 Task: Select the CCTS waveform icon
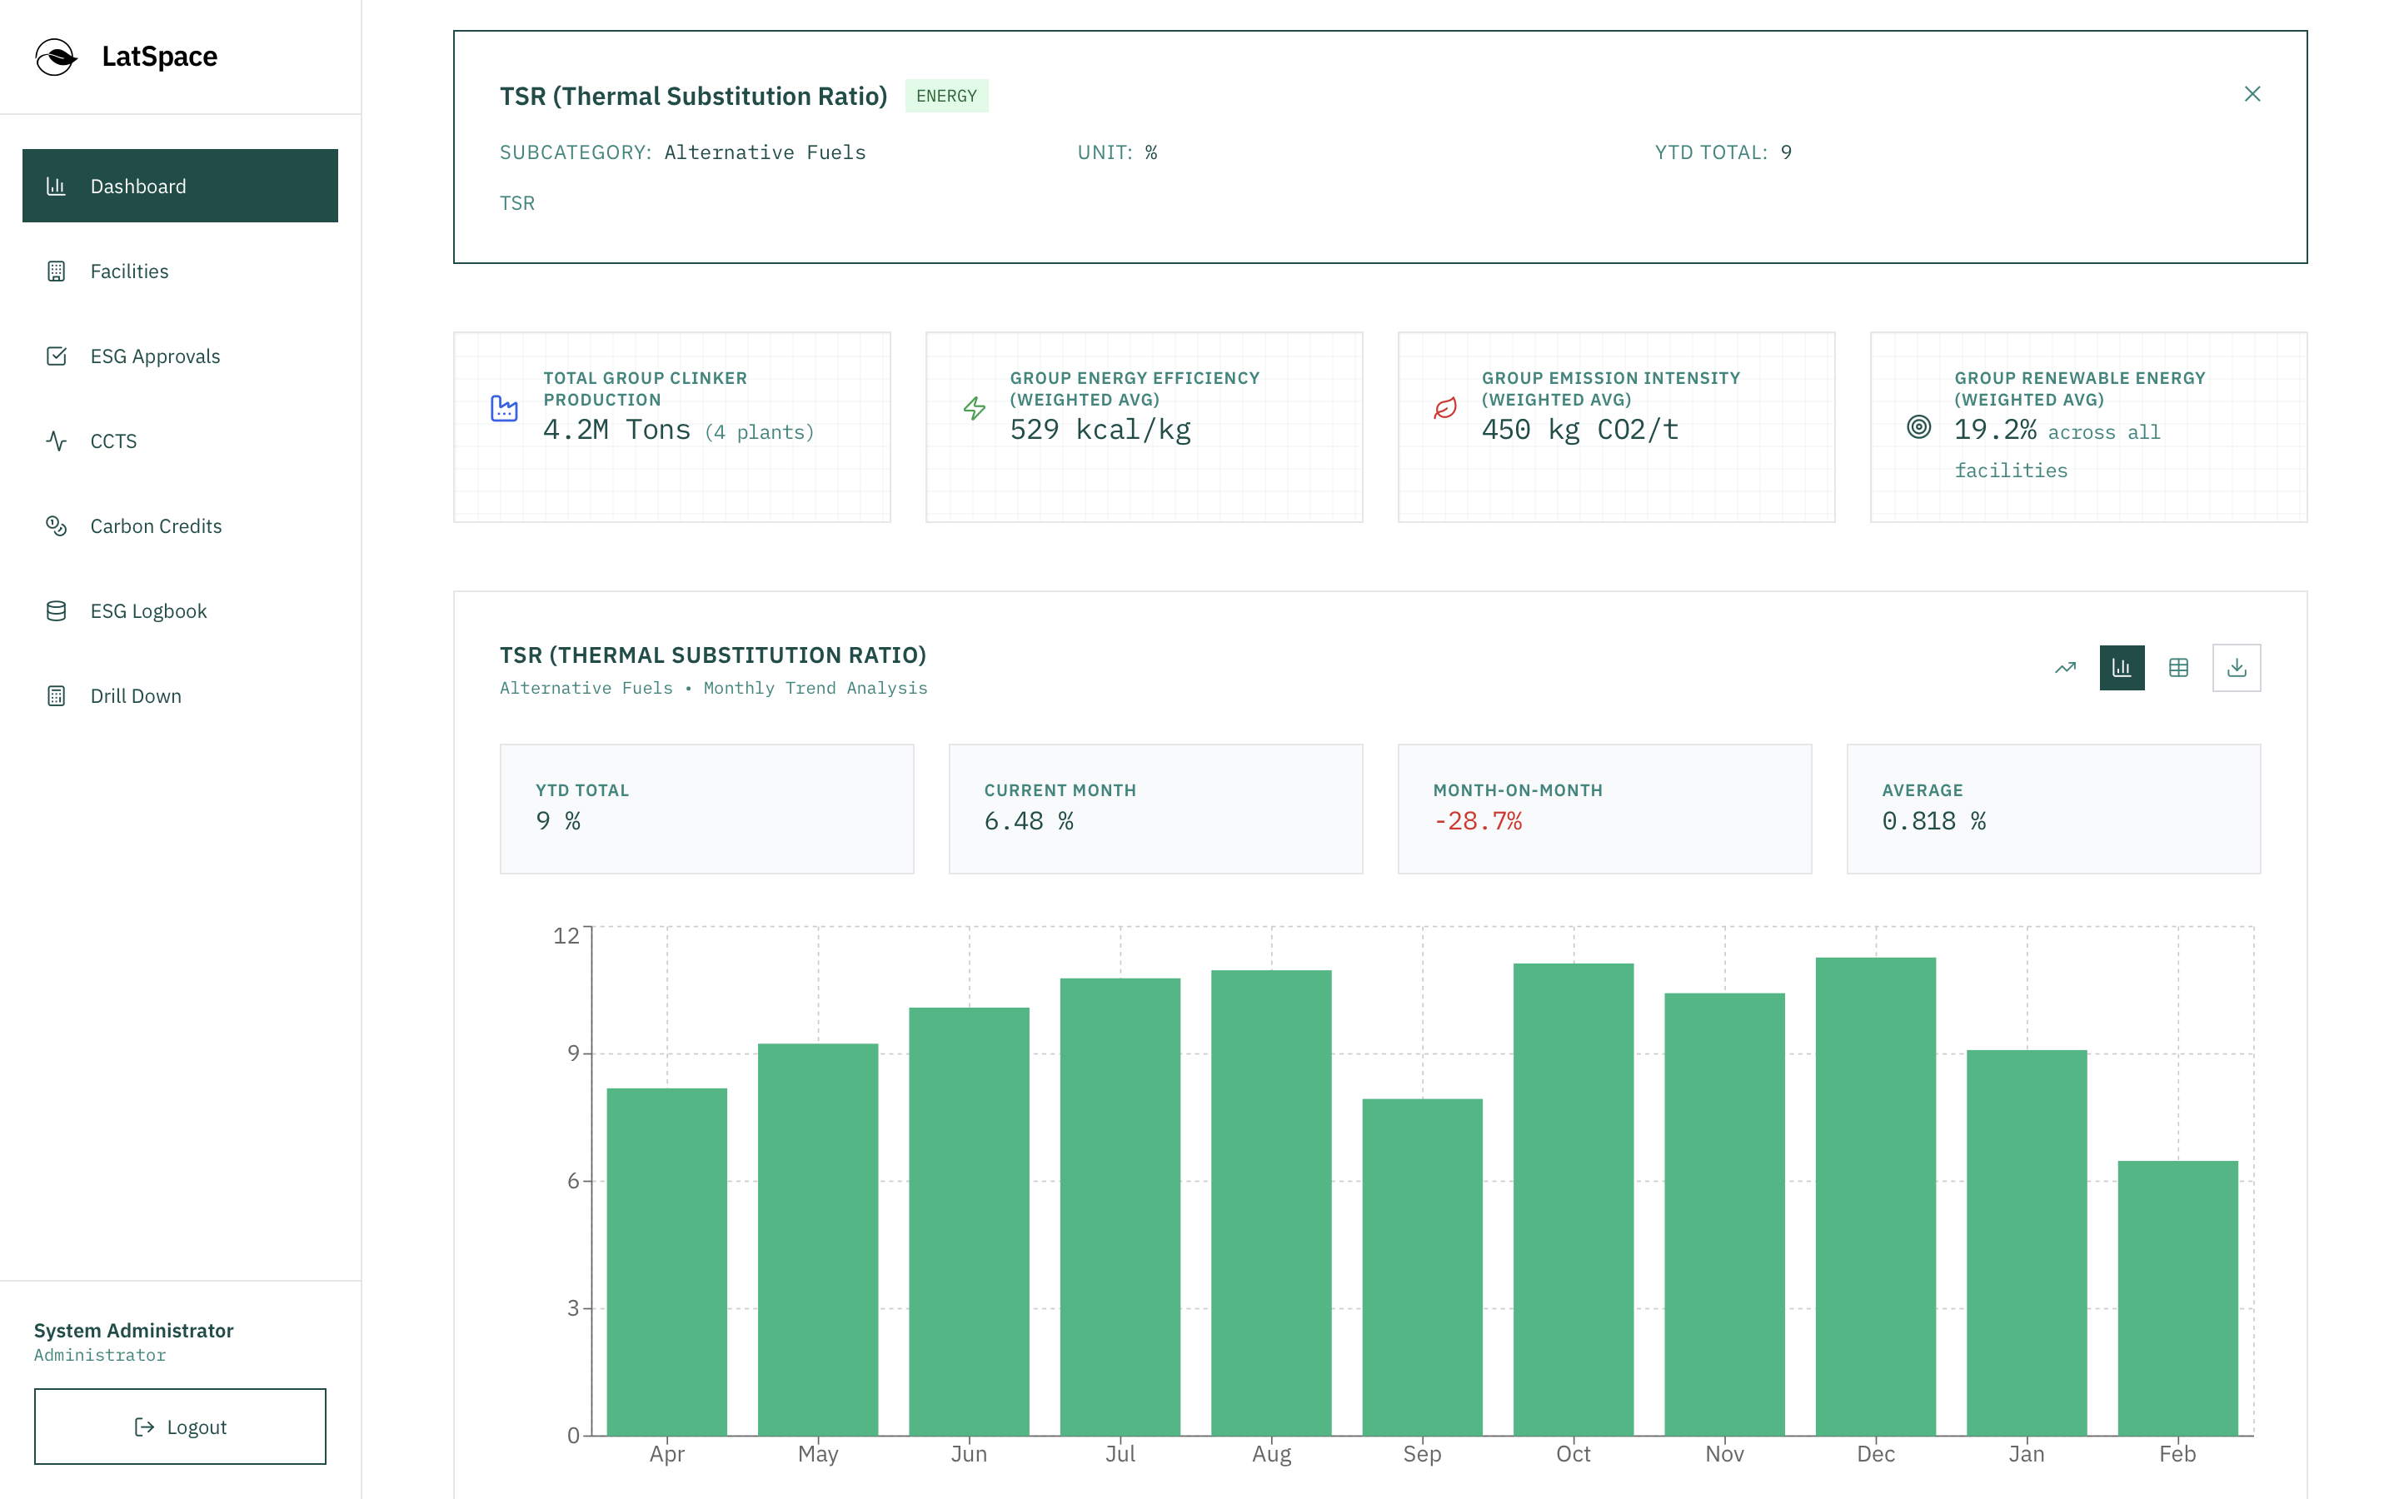pyautogui.click(x=57, y=441)
